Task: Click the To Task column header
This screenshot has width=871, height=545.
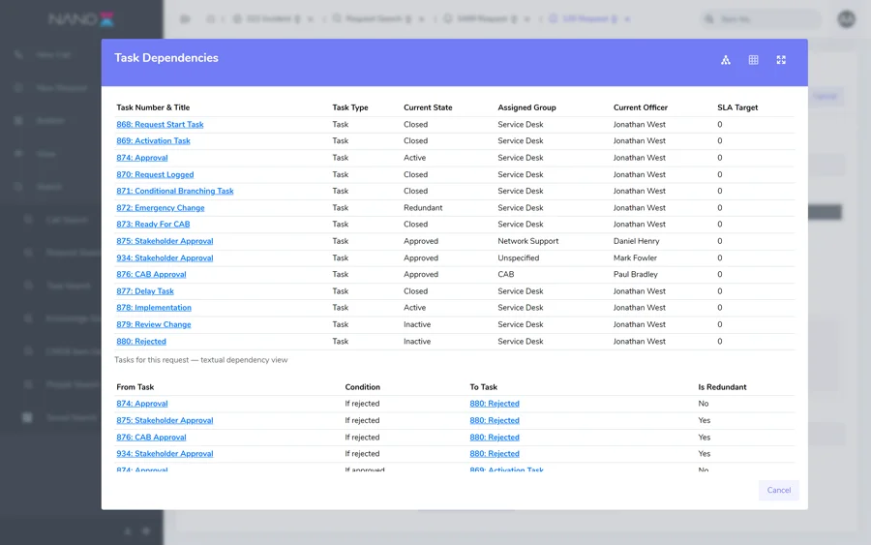Action: point(483,387)
